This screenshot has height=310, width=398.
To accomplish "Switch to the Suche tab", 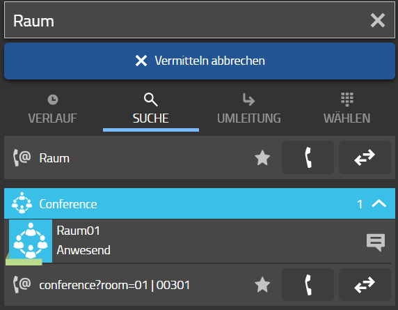I will 151,109.
